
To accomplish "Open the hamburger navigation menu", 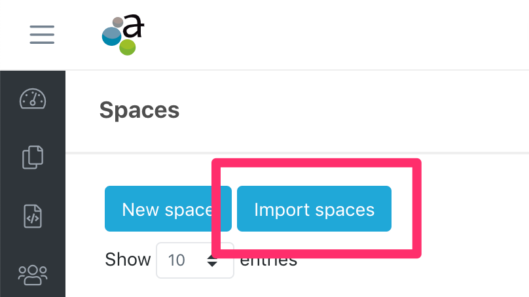I will [x=42, y=35].
